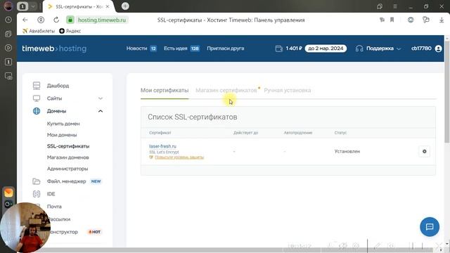This screenshot has height=253, width=450.
Task: Switch to Ручная установка tab
Action: point(288,91)
